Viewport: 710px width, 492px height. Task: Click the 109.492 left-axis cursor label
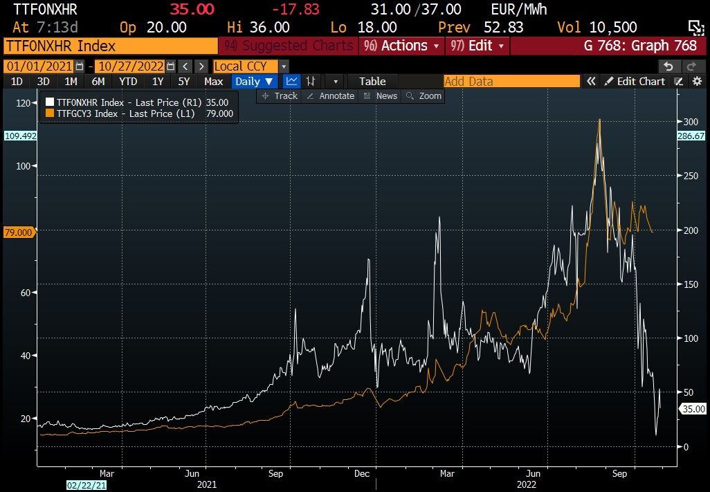(x=20, y=136)
